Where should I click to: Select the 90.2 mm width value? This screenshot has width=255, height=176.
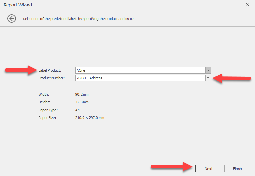tap(82, 94)
